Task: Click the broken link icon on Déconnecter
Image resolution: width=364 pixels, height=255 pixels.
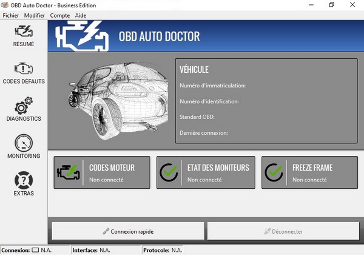Action: pos(267,231)
